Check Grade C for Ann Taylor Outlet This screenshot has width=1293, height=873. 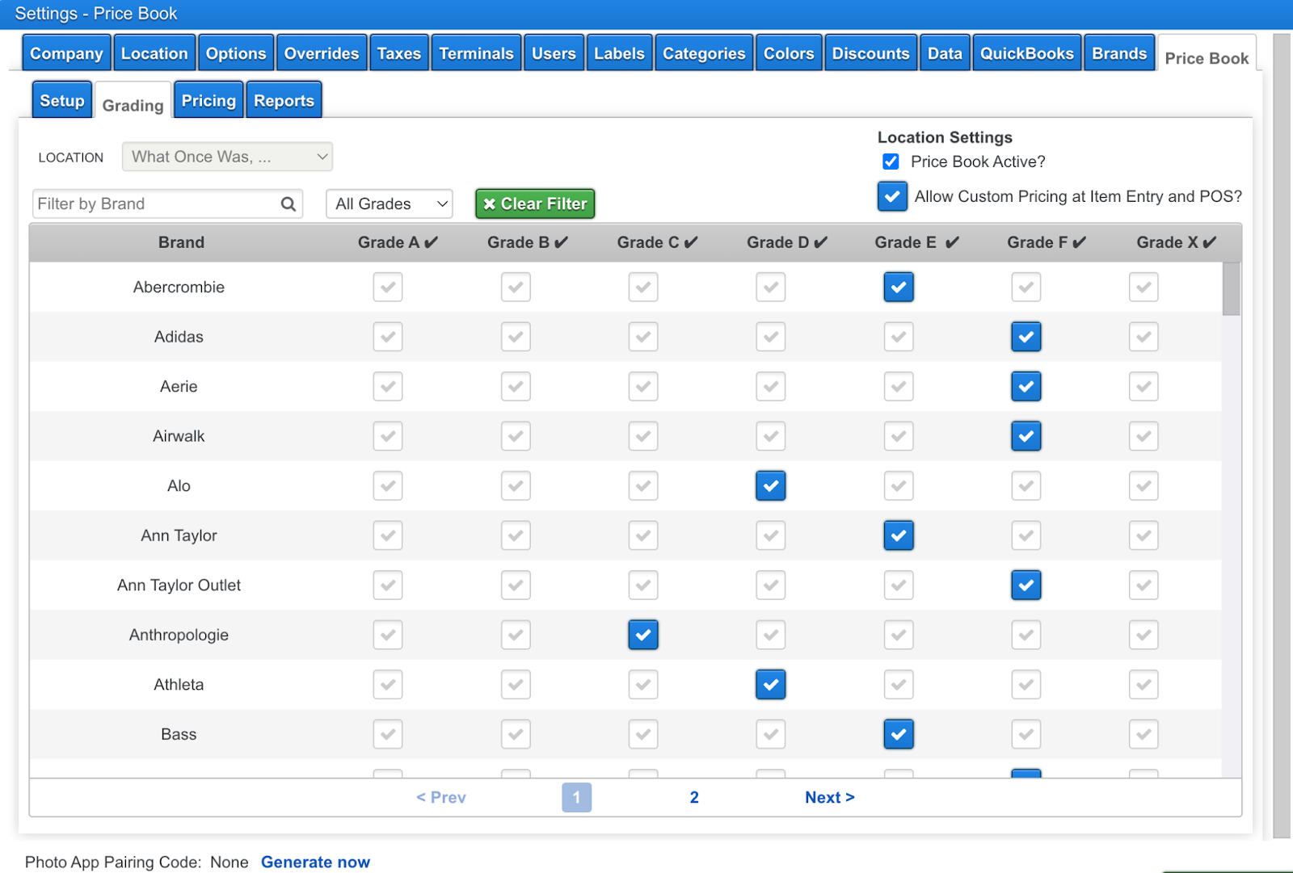(x=643, y=585)
